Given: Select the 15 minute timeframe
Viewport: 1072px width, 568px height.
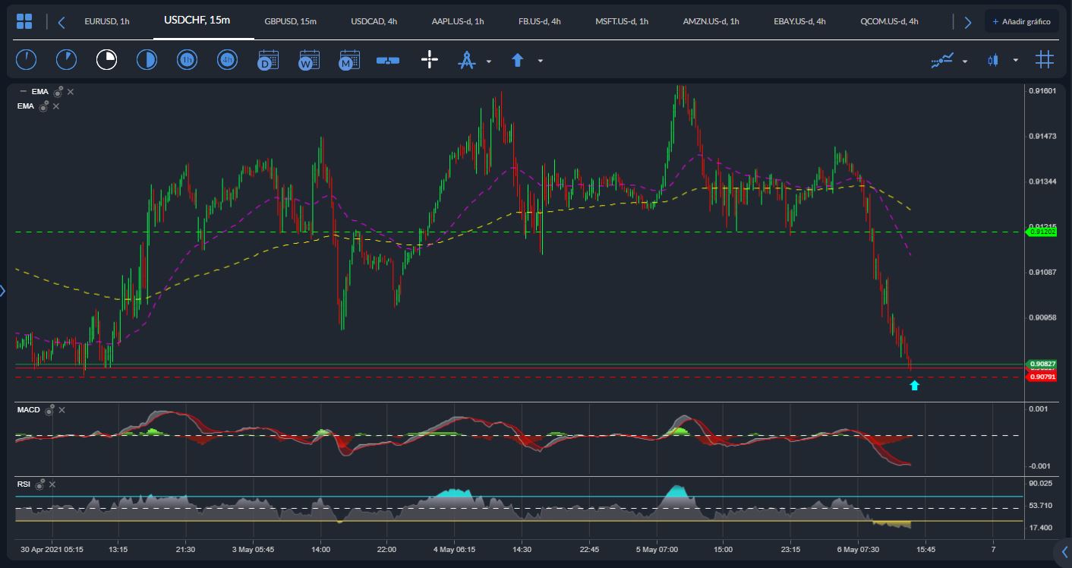Looking at the screenshot, I should pyautogui.click(x=106, y=60).
